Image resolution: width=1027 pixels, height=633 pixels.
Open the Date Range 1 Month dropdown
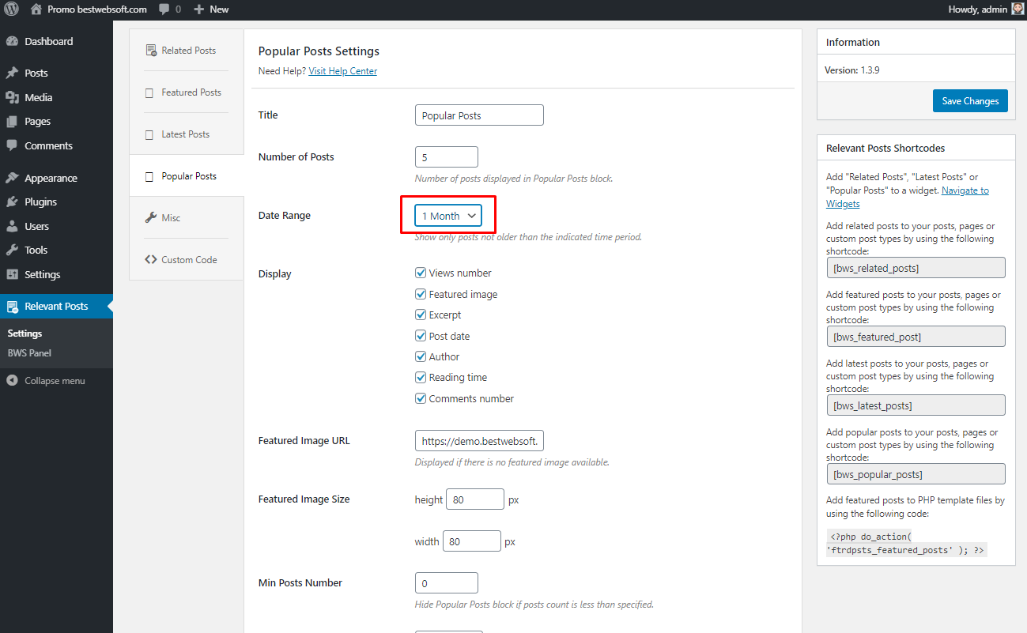[448, 216]
